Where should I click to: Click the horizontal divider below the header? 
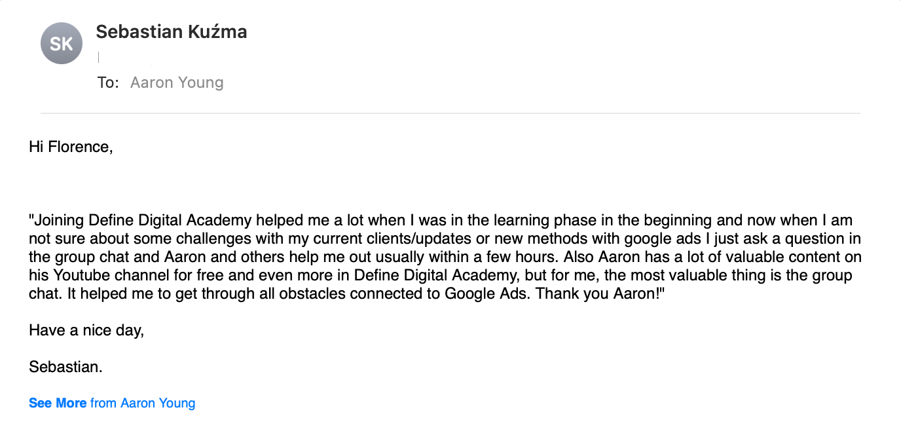pyautogui.click(x=450, y=113)
